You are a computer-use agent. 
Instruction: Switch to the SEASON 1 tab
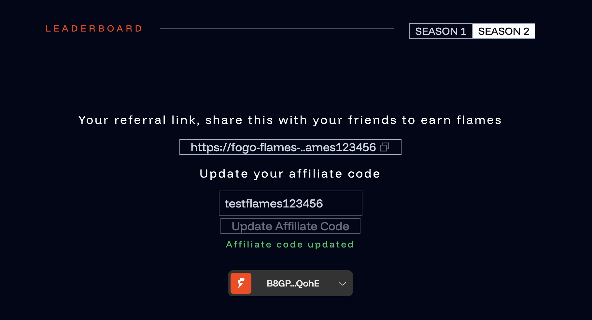441,31
